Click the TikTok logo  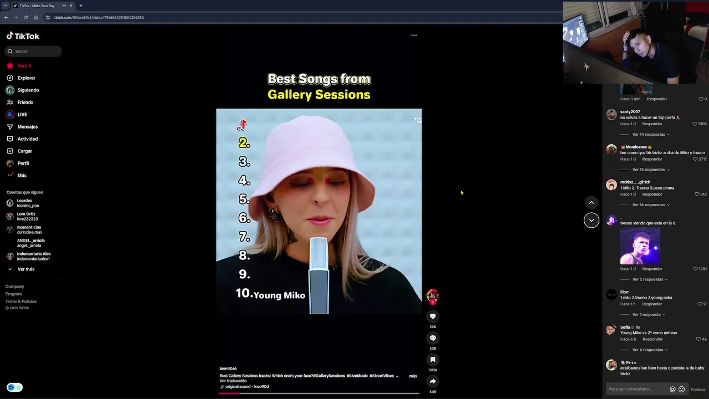pyautogui.click(x=23, y=36)
